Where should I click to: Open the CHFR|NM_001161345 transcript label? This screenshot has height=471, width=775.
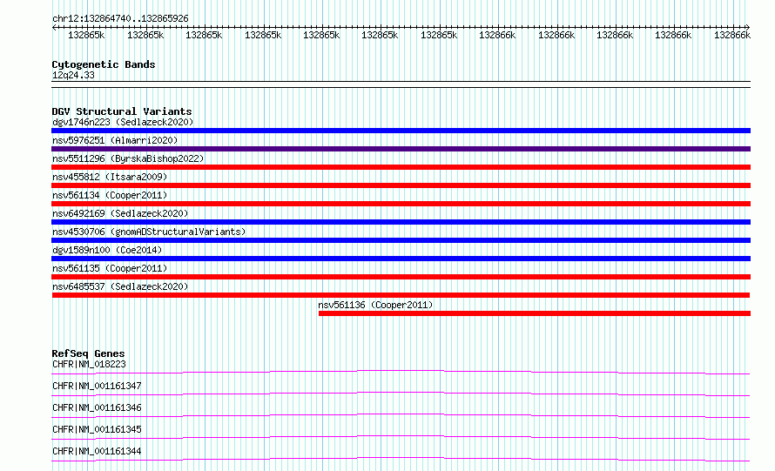pyautogui.click(x=97, y=429)
